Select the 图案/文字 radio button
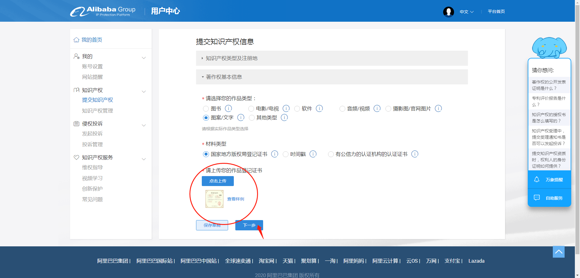 coord(206,118)
